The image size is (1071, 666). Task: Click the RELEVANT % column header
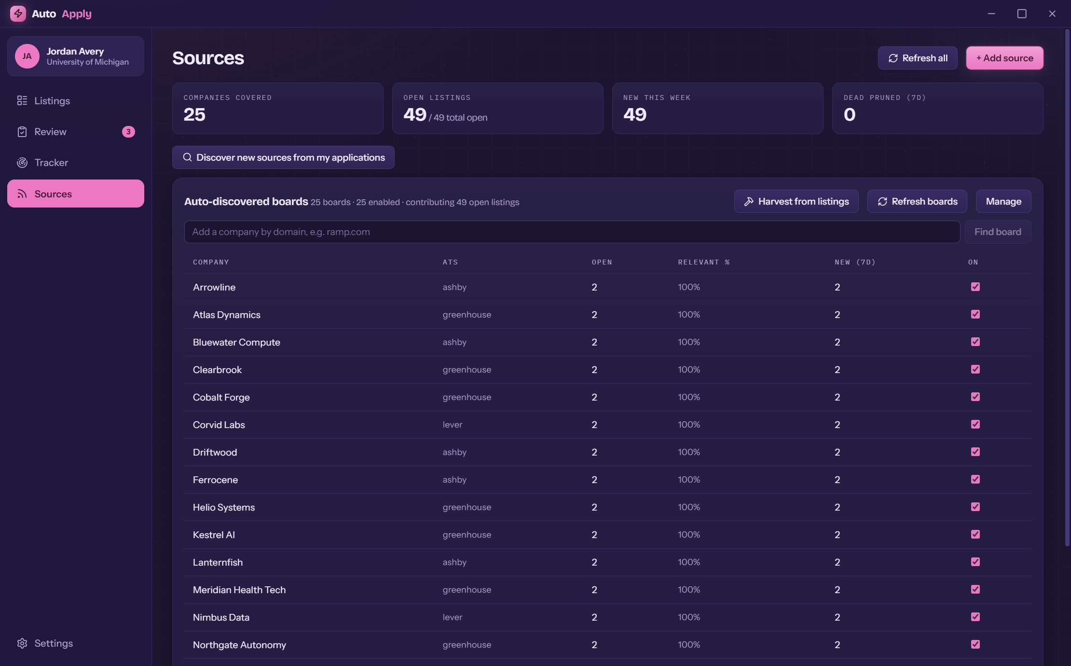(704, 262)
